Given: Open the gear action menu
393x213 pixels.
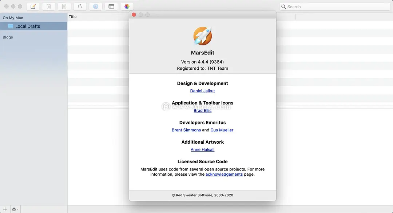Looking at the screenshot, I should tap(15, 209).
